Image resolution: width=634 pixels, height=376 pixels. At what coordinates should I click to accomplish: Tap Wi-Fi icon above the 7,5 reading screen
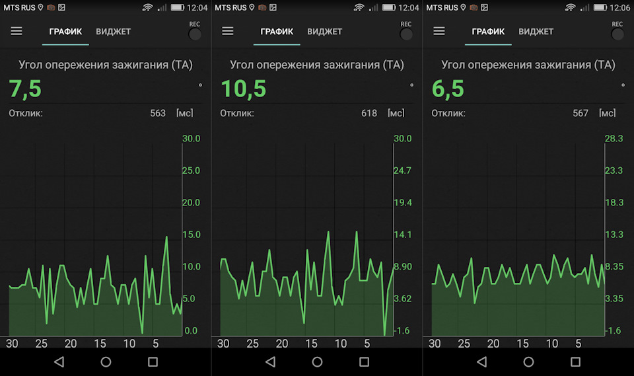[147, 7]
